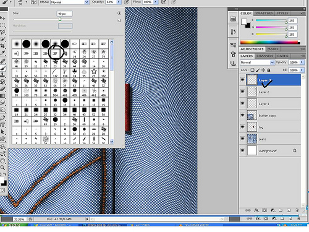The height and width of the screenshot is (232, 309).
Task: Select the Clone Stamp tool
Action: (x=2, y=75)
